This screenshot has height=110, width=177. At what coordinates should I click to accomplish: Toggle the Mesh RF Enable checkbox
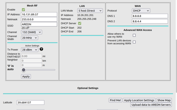point(23,10)
